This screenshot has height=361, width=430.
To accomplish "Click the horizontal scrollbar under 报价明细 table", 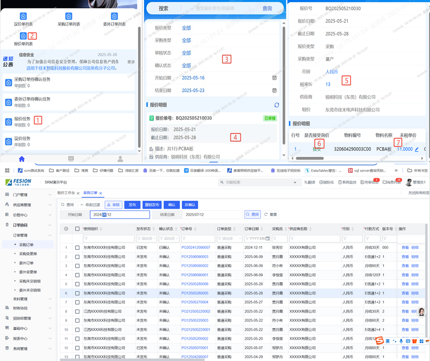I will [x=310, y=158].
